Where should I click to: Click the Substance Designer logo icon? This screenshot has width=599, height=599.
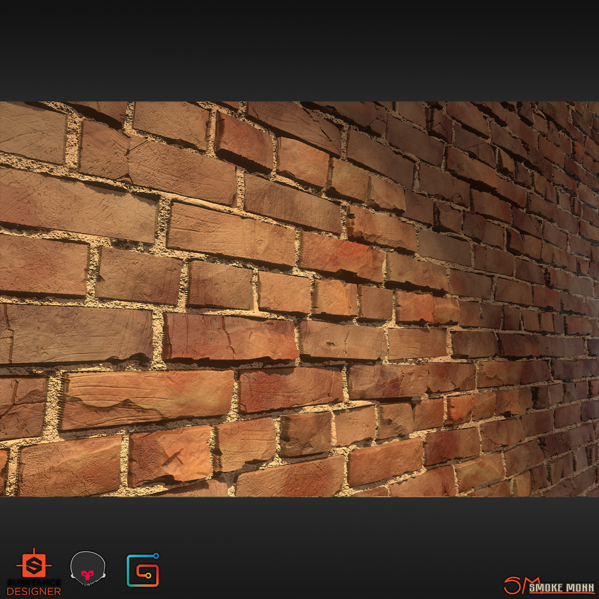pyautogui.click(x=33, y=565)
